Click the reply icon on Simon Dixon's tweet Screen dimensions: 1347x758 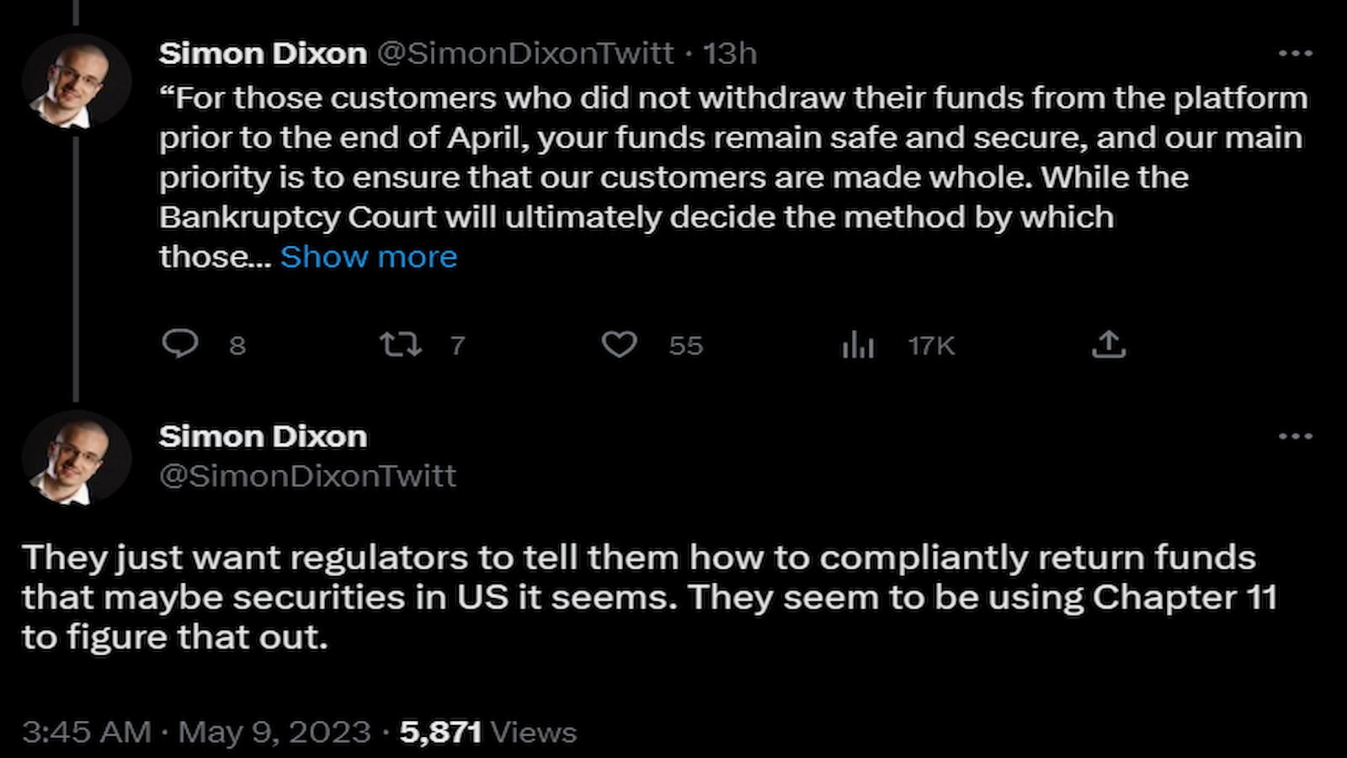click(182, 344)
